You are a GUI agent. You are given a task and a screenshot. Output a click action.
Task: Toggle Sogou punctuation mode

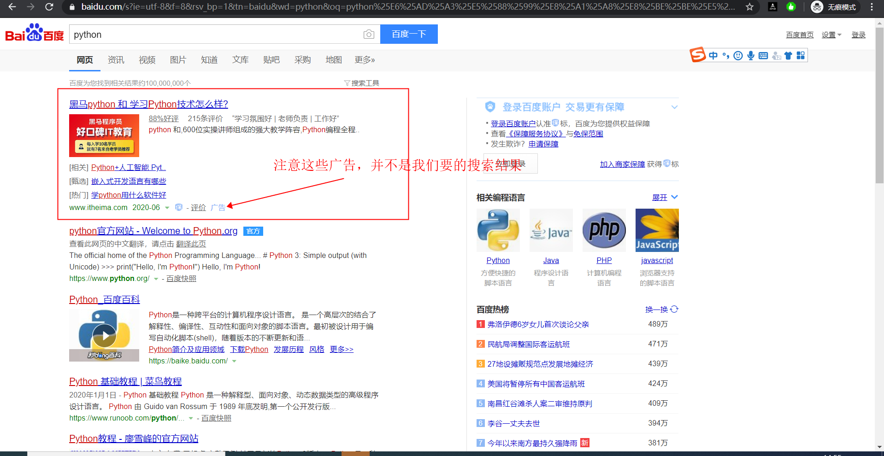726,56
